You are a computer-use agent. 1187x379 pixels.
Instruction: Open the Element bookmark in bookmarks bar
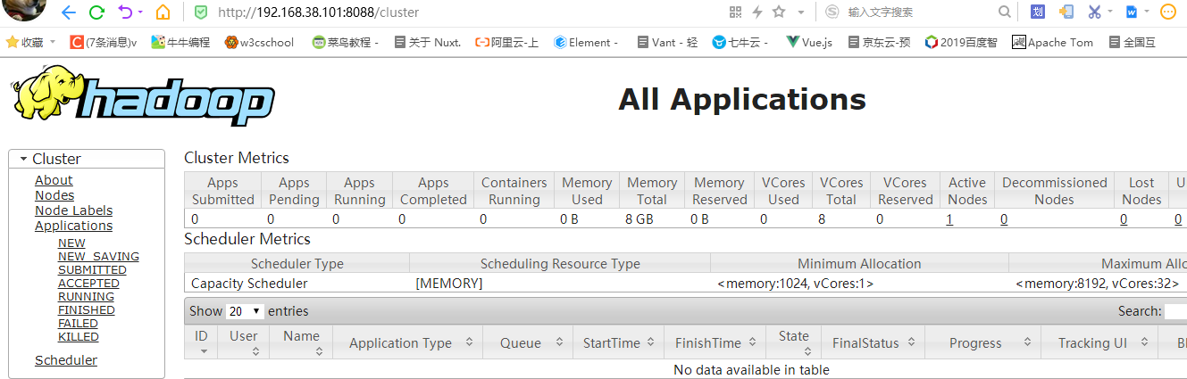click(586, 42)
